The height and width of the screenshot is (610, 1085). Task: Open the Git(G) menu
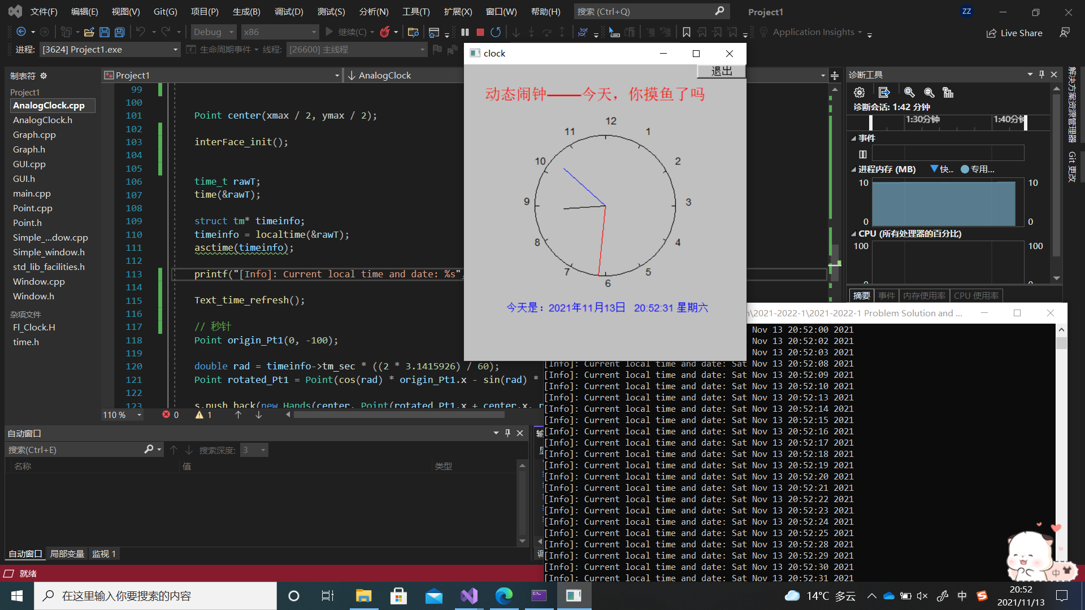coord(164,11)
